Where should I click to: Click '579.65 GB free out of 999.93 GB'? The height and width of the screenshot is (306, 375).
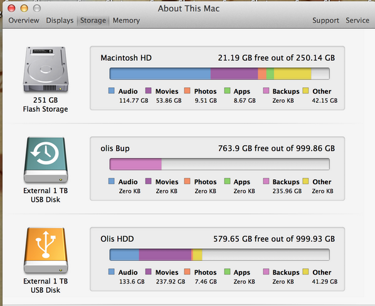pyautogui.click(x=274, y=239)
